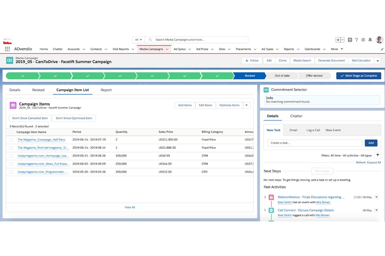The height and width of the screenshot is (256, 385).
Task: Open the Help question mark icon
Action: click(356, 40)
